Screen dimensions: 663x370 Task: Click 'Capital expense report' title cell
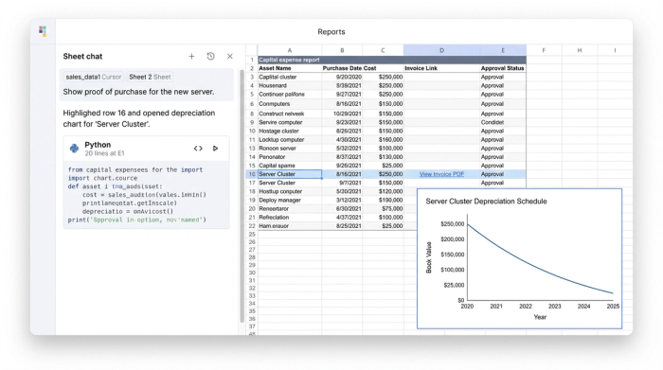pos(392,60)
